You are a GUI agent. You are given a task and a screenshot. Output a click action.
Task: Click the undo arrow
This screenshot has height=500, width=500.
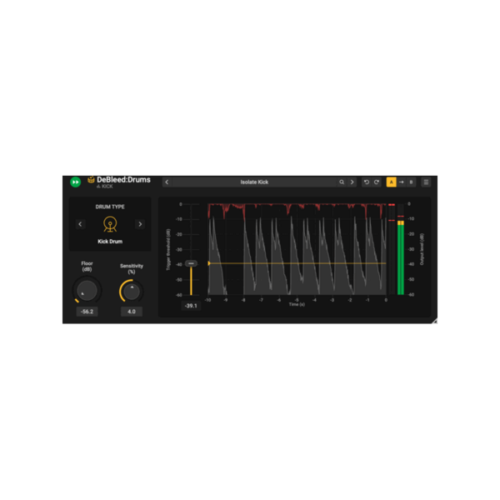click(x=367, y=182)
